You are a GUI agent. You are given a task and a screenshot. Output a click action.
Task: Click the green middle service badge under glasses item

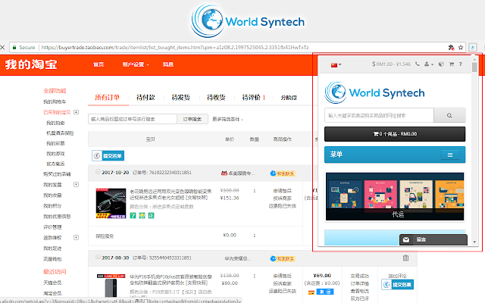pyautogui.click(x=142, y=215)
